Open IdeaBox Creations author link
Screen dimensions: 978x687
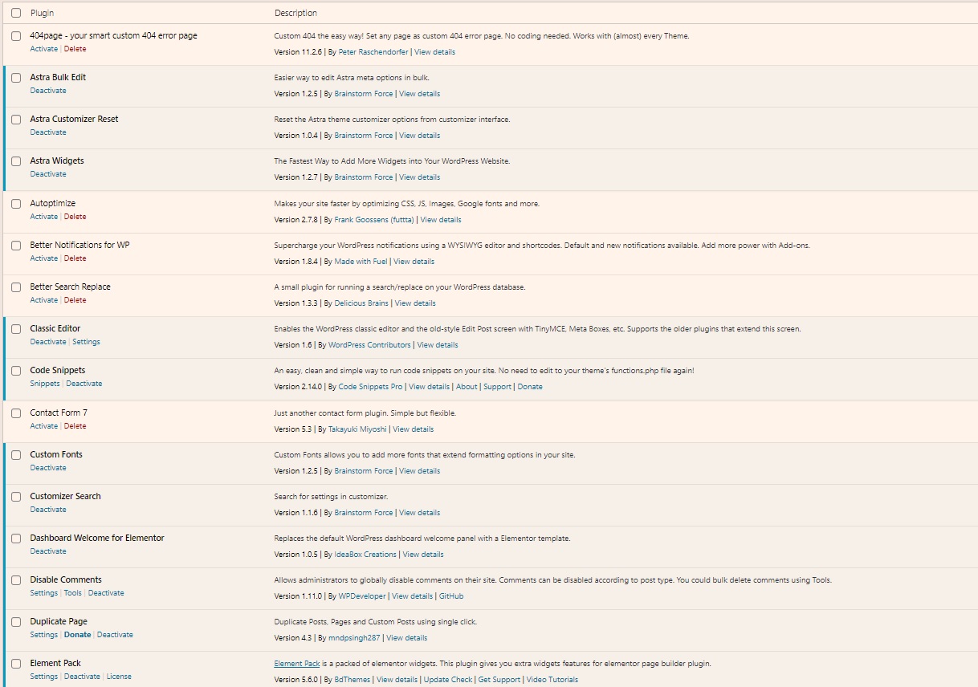pyautogui.click(x=365, y=555)
